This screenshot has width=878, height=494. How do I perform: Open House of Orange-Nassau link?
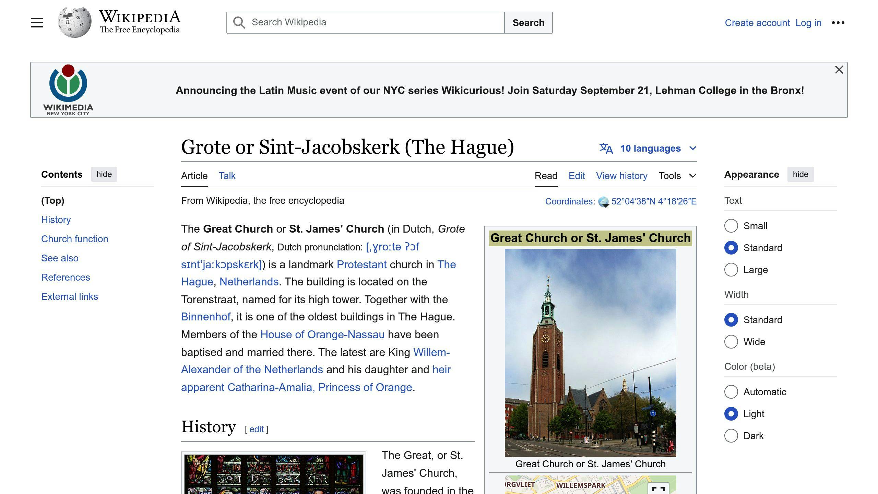[322, 334]
